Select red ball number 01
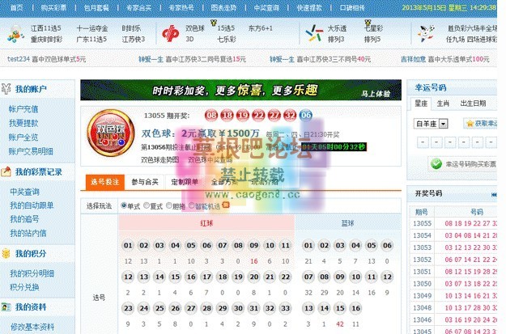The image size is (506, 334). pyautogui.click(x=128, y=245)
